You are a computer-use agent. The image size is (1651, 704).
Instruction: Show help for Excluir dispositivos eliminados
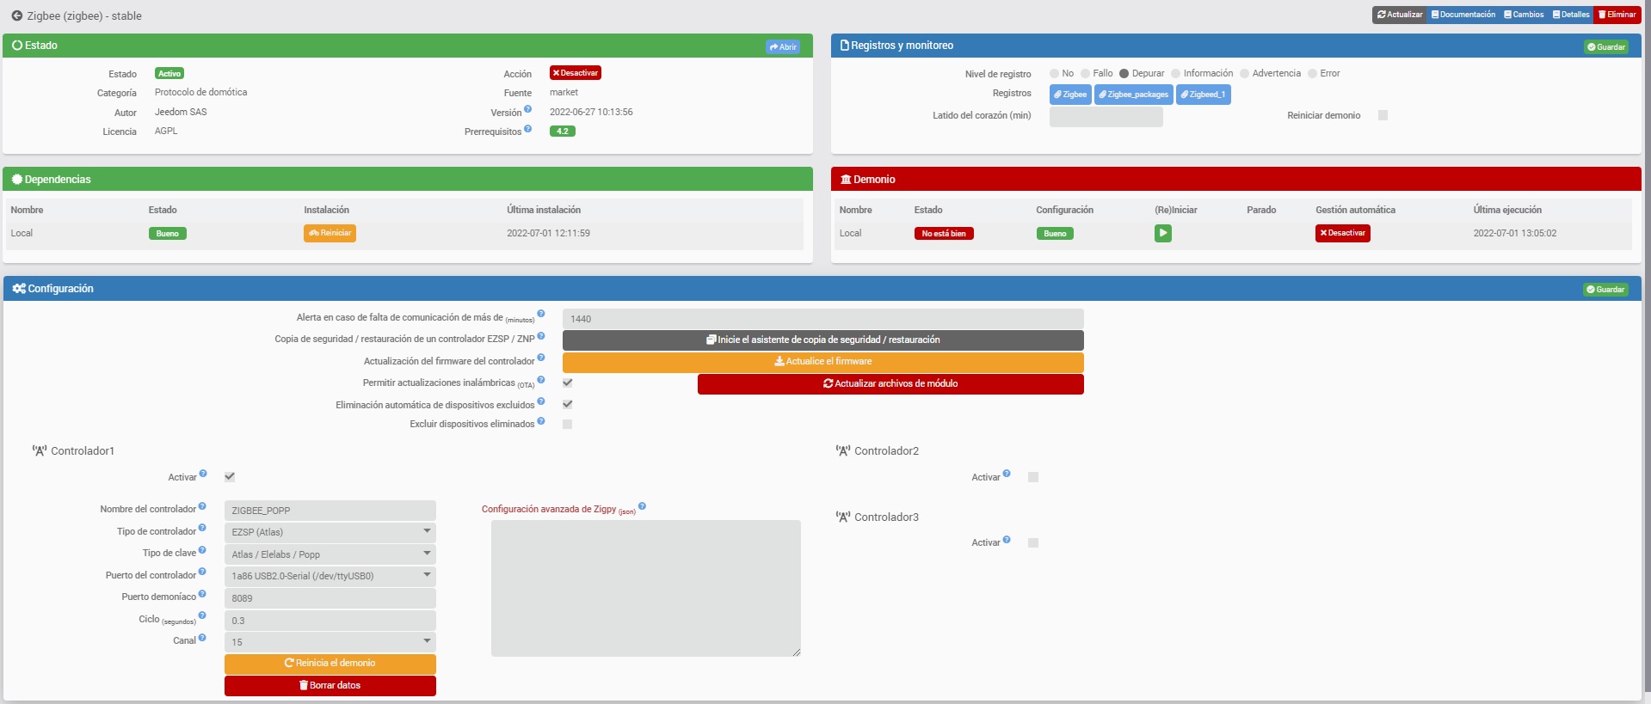pyautogui.click(x=541, y=421)
